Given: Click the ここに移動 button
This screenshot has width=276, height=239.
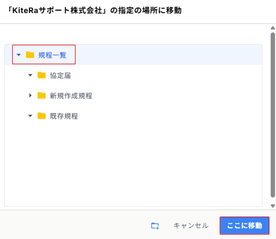Looking at the screenshot, I should (245, 225).
